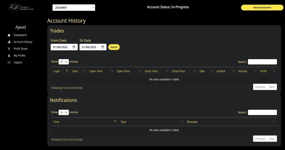Expand Trades show entries dropdown
This screenshot has height=150, width=285.
pyautogui.click(x=63, y=62)
